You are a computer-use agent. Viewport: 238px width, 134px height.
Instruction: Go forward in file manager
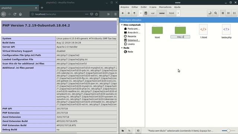tap(129, 13)
